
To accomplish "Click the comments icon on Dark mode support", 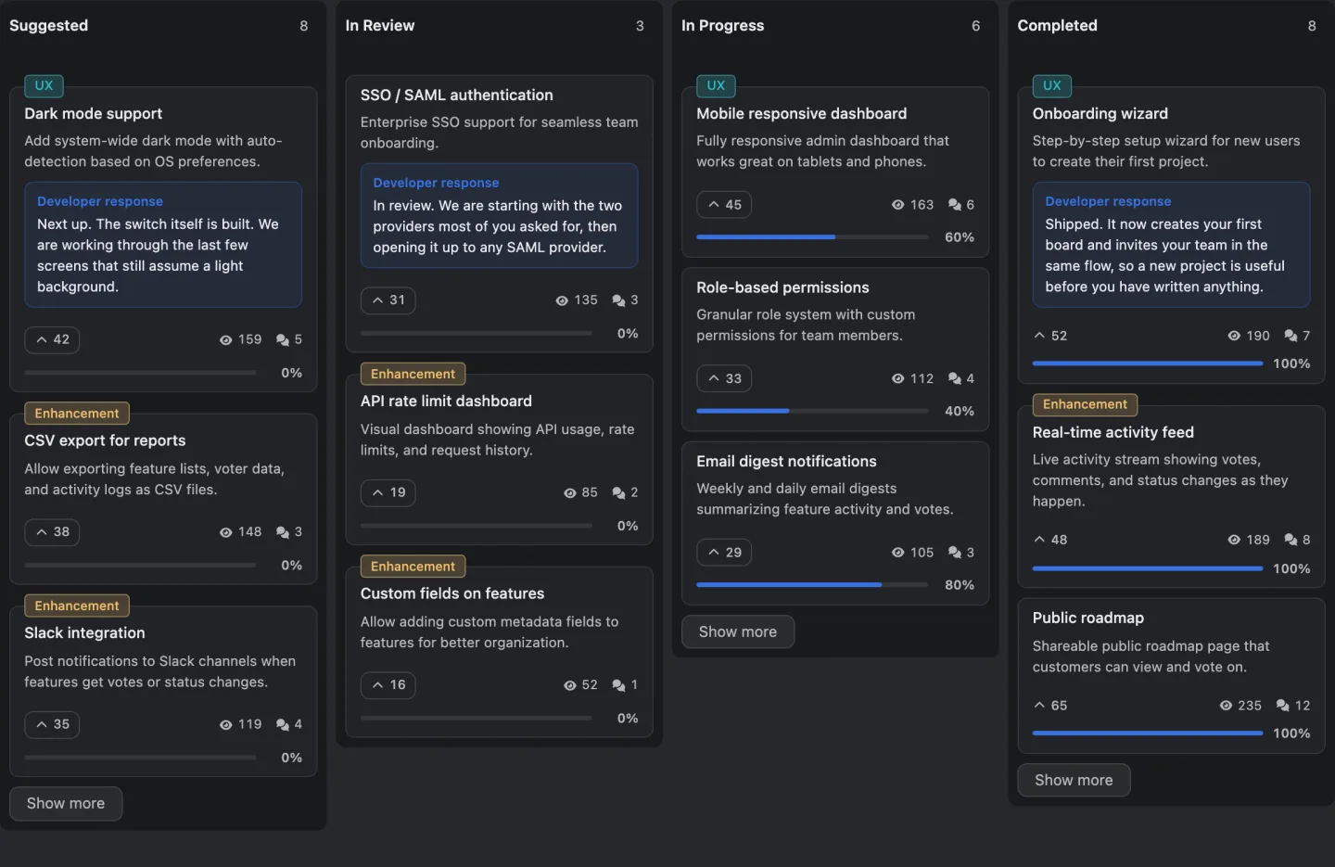I will [283, 340].
